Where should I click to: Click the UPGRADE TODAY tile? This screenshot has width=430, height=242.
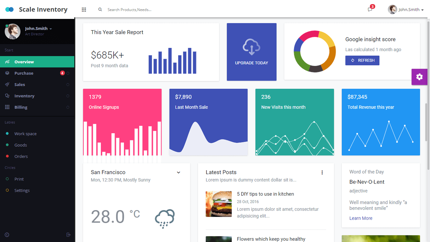[x=252, y=52]
